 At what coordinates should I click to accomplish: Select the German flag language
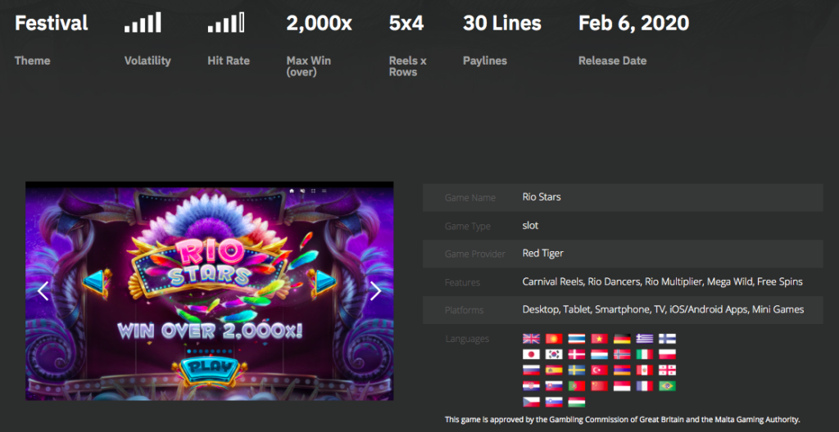coord(622,339)
